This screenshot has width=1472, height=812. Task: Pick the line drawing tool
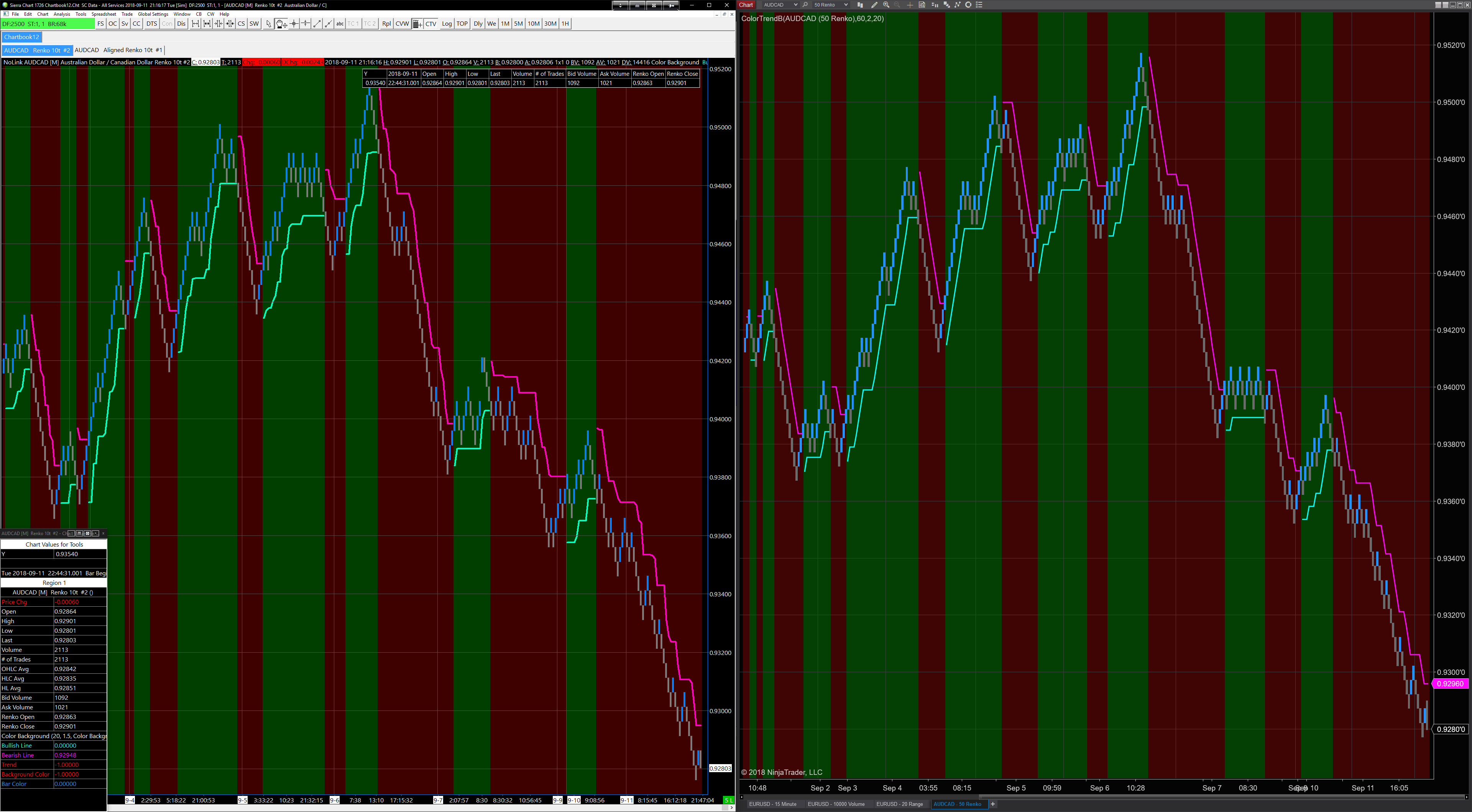[317, 23]
